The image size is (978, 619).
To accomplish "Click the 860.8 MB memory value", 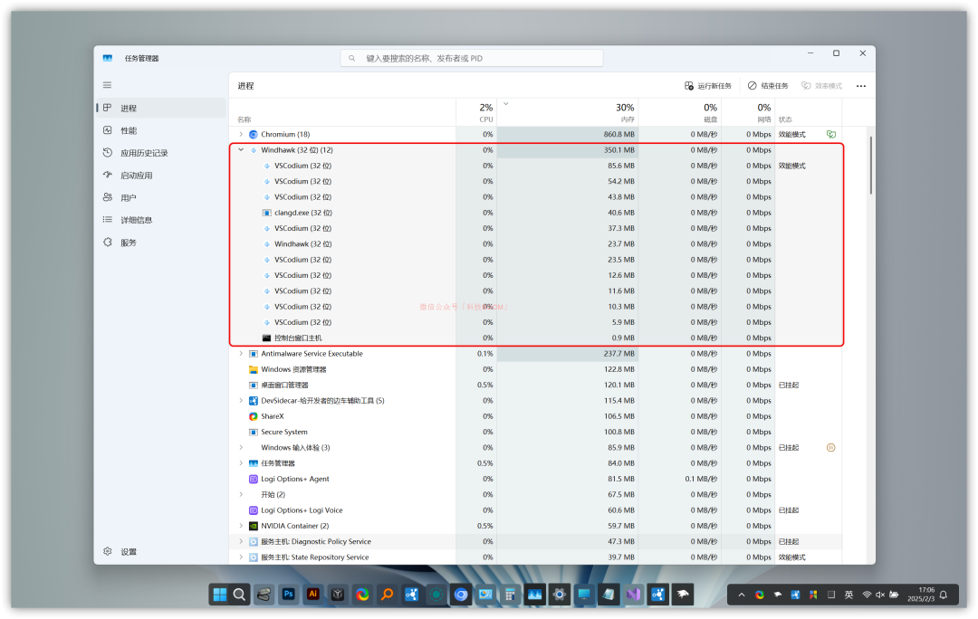I will (618, 134).
